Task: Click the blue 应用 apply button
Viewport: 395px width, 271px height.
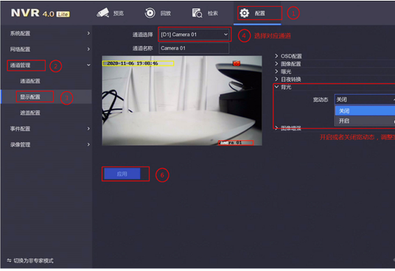Action: tap(122, 174)
